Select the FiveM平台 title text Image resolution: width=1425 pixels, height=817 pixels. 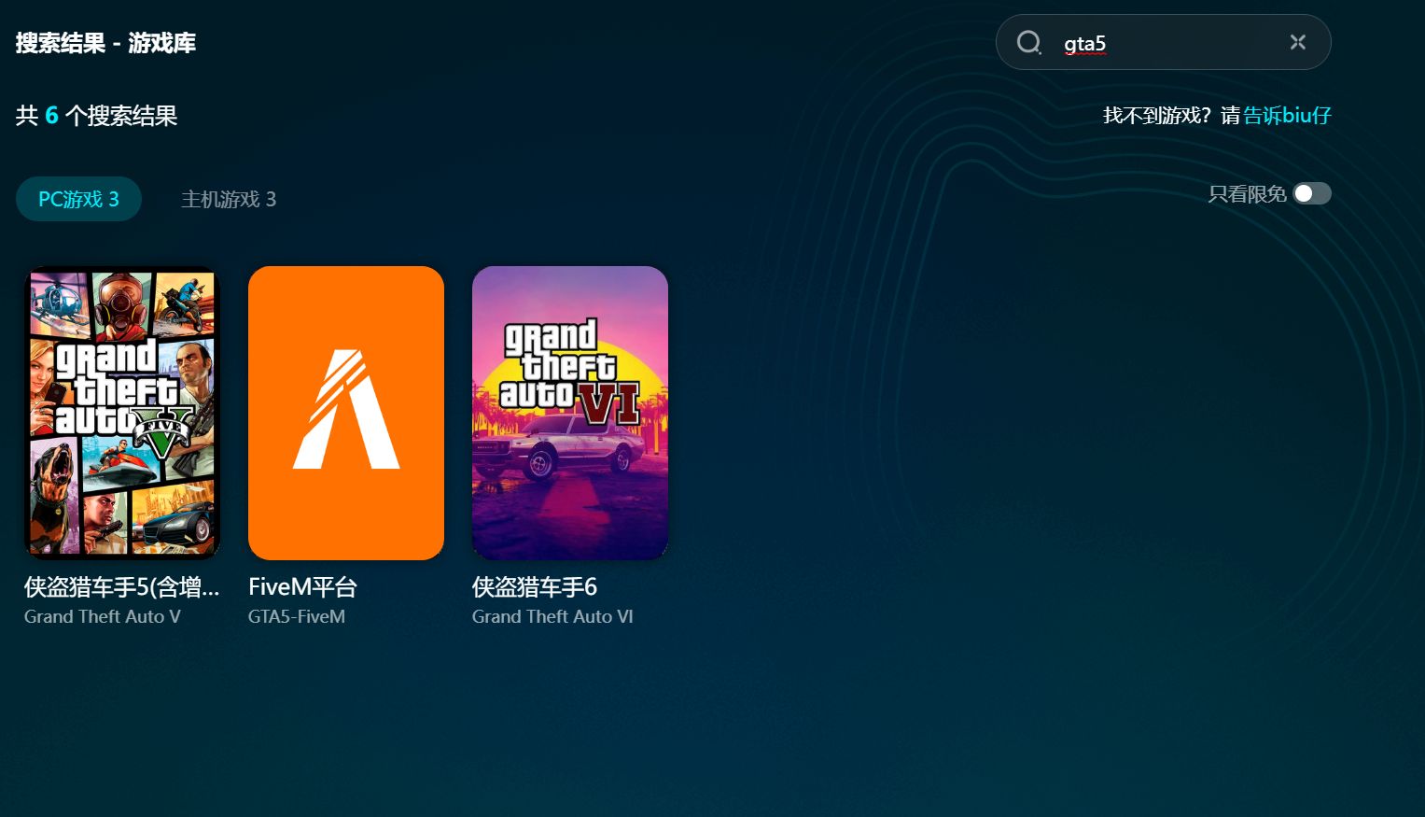(x=302, y=586)
